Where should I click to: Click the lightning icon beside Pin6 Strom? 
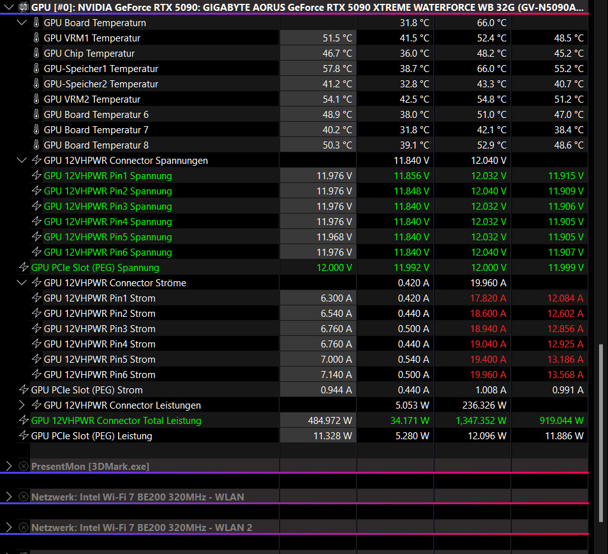click(x=36, y=374)
